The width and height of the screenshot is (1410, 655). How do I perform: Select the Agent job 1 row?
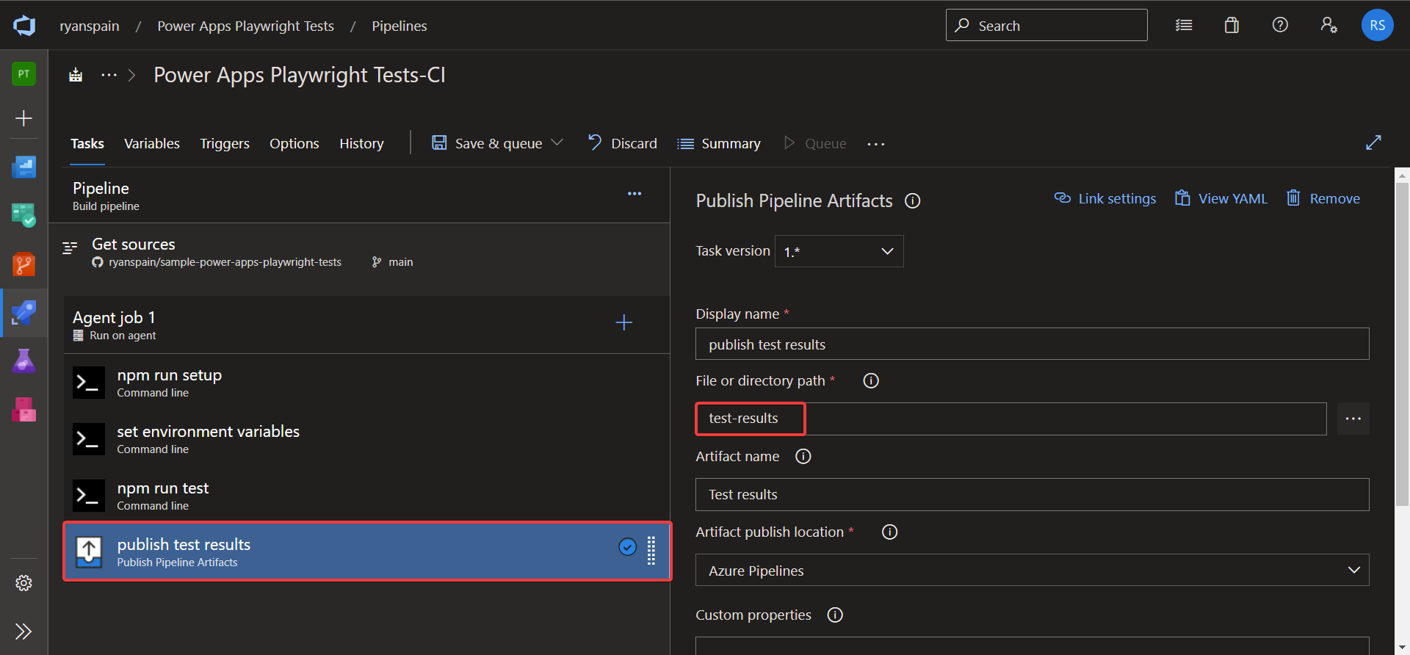(x=366, y=325)
